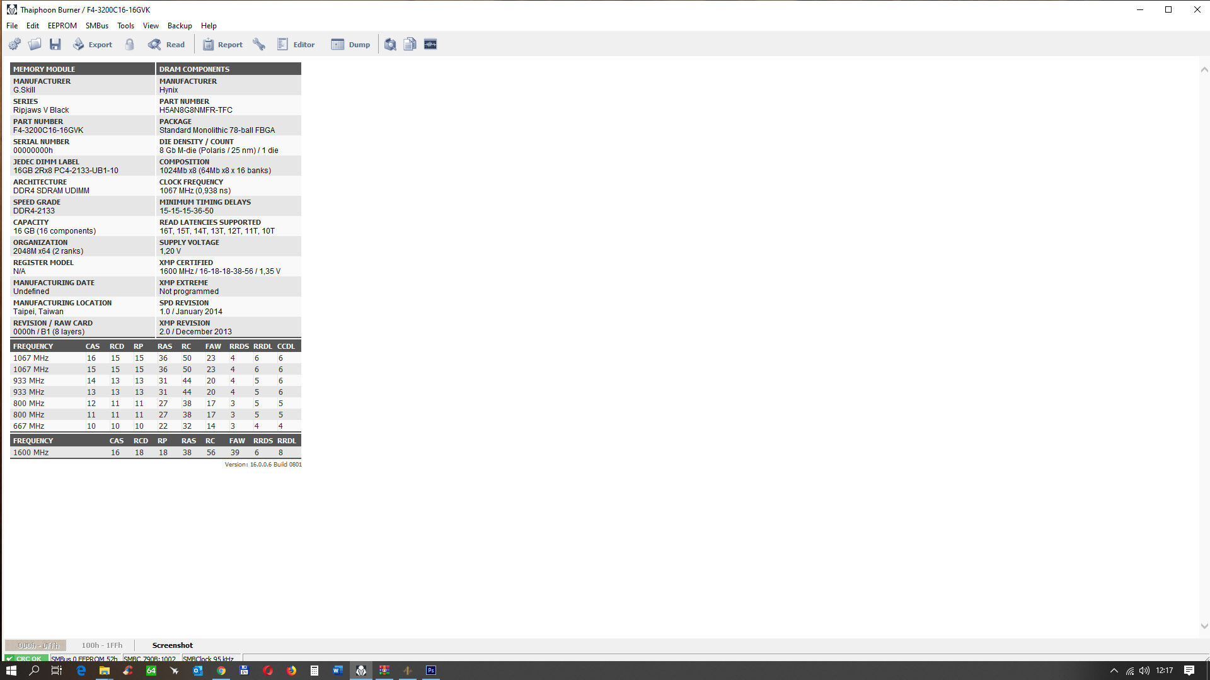Click the JEDEC label 16GB 2Rx8 PC4-2133-UB1-10
The height and width of the screenshot is (680, 1210).
66,171
